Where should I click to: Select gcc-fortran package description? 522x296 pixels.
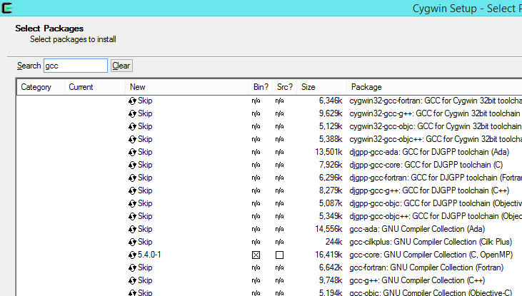click(x=426, y=267)
